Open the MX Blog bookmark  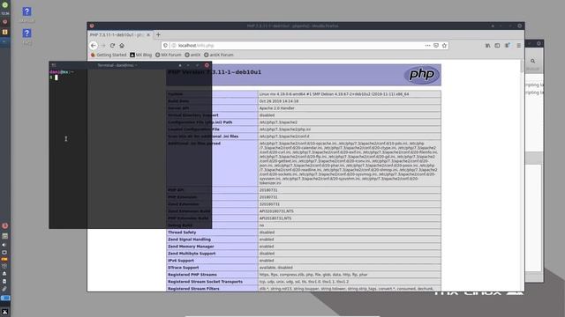tap(141, 55)
